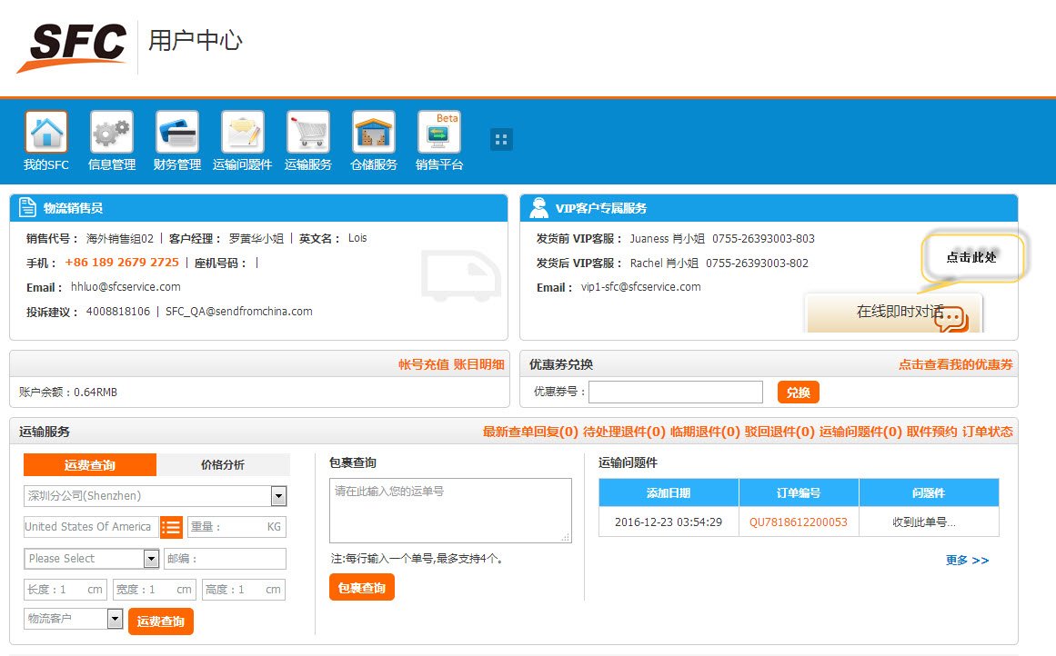
Task: Open 财务管理 credit card icon
Action: click(177, 133)
